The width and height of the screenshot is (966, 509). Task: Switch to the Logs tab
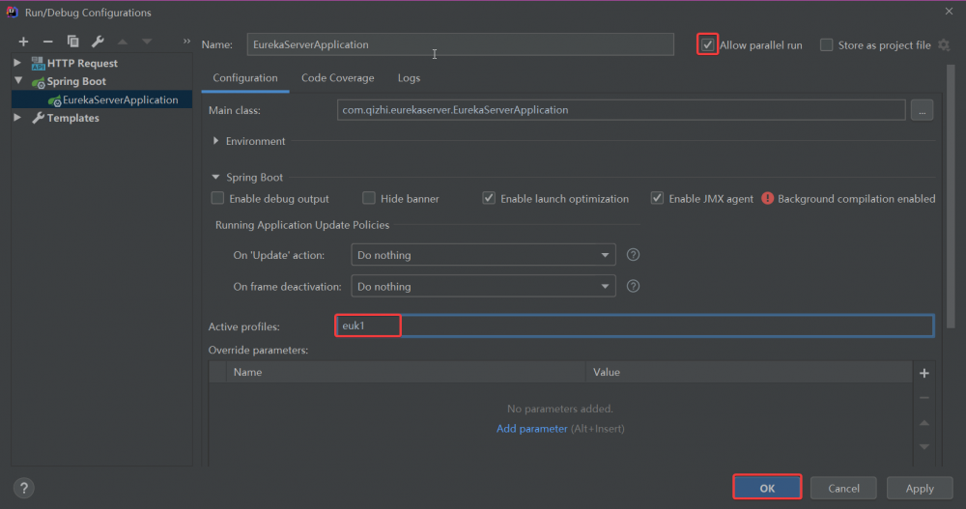[409, 78]
